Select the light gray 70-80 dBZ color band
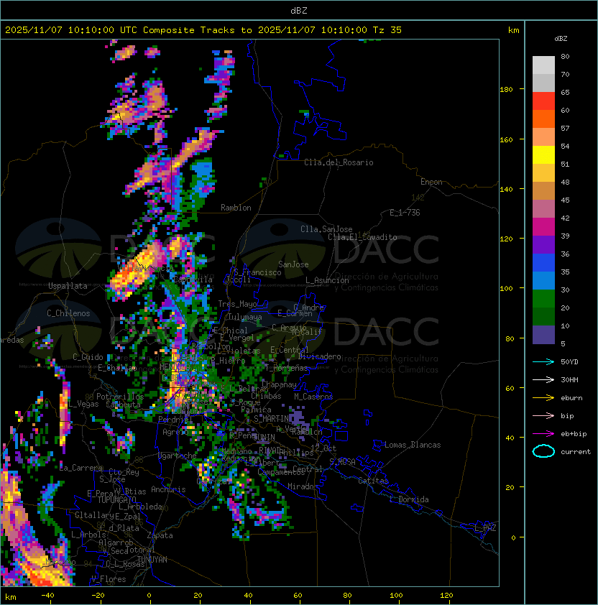The width and height of the screenshot is (598, 605). click(x=543, y=65)
